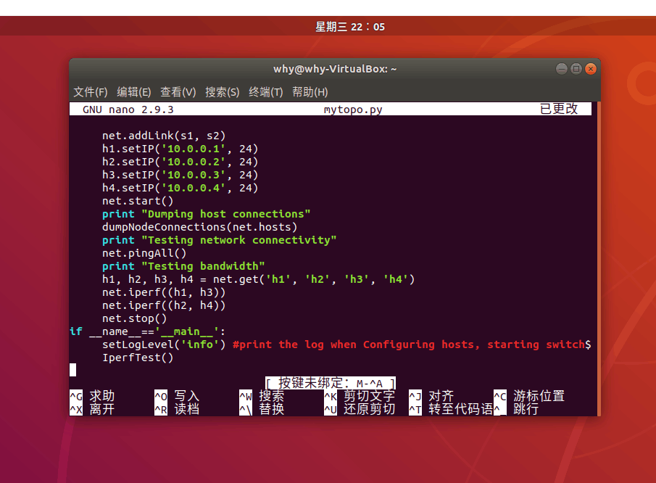Open the 搜索(S) menu
The image size is (656, 483).
pos(222,92)
